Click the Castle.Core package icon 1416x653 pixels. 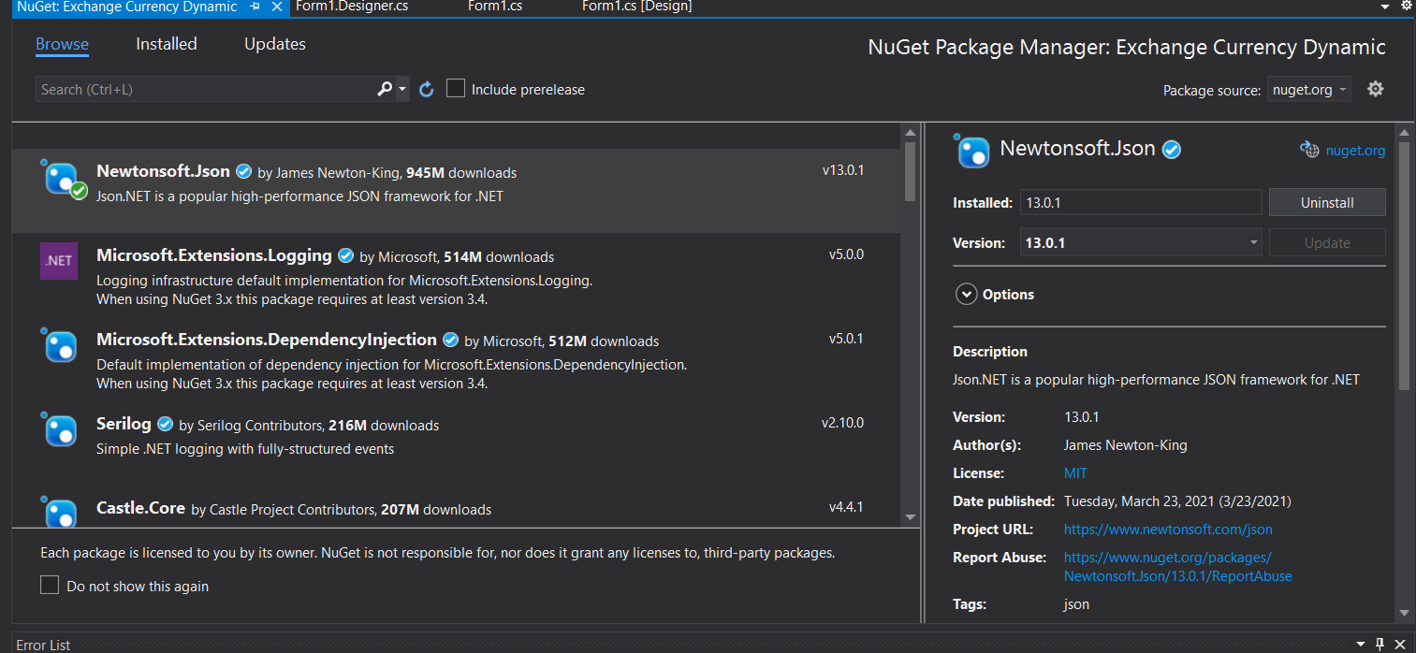click(60, 512)
